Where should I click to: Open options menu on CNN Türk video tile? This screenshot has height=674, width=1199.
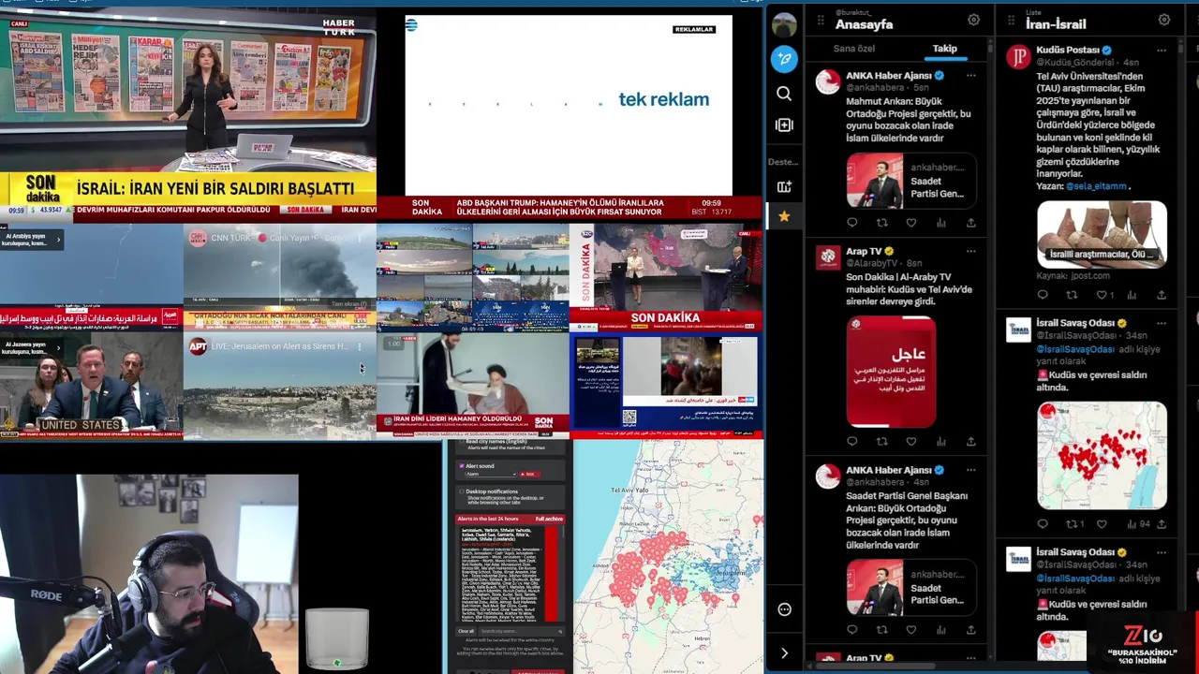[x=359, y=238]
